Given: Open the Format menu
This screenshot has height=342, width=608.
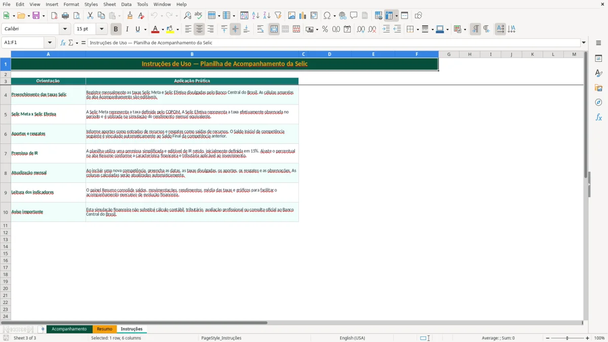Looking at the screenshot, I should click(71, 4).
